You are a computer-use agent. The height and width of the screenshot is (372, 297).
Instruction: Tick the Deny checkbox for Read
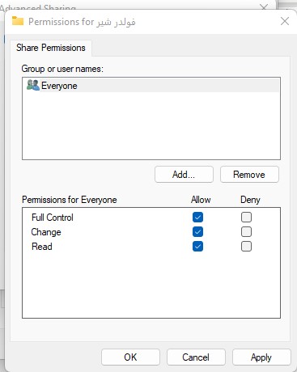(x=246, y=246)
